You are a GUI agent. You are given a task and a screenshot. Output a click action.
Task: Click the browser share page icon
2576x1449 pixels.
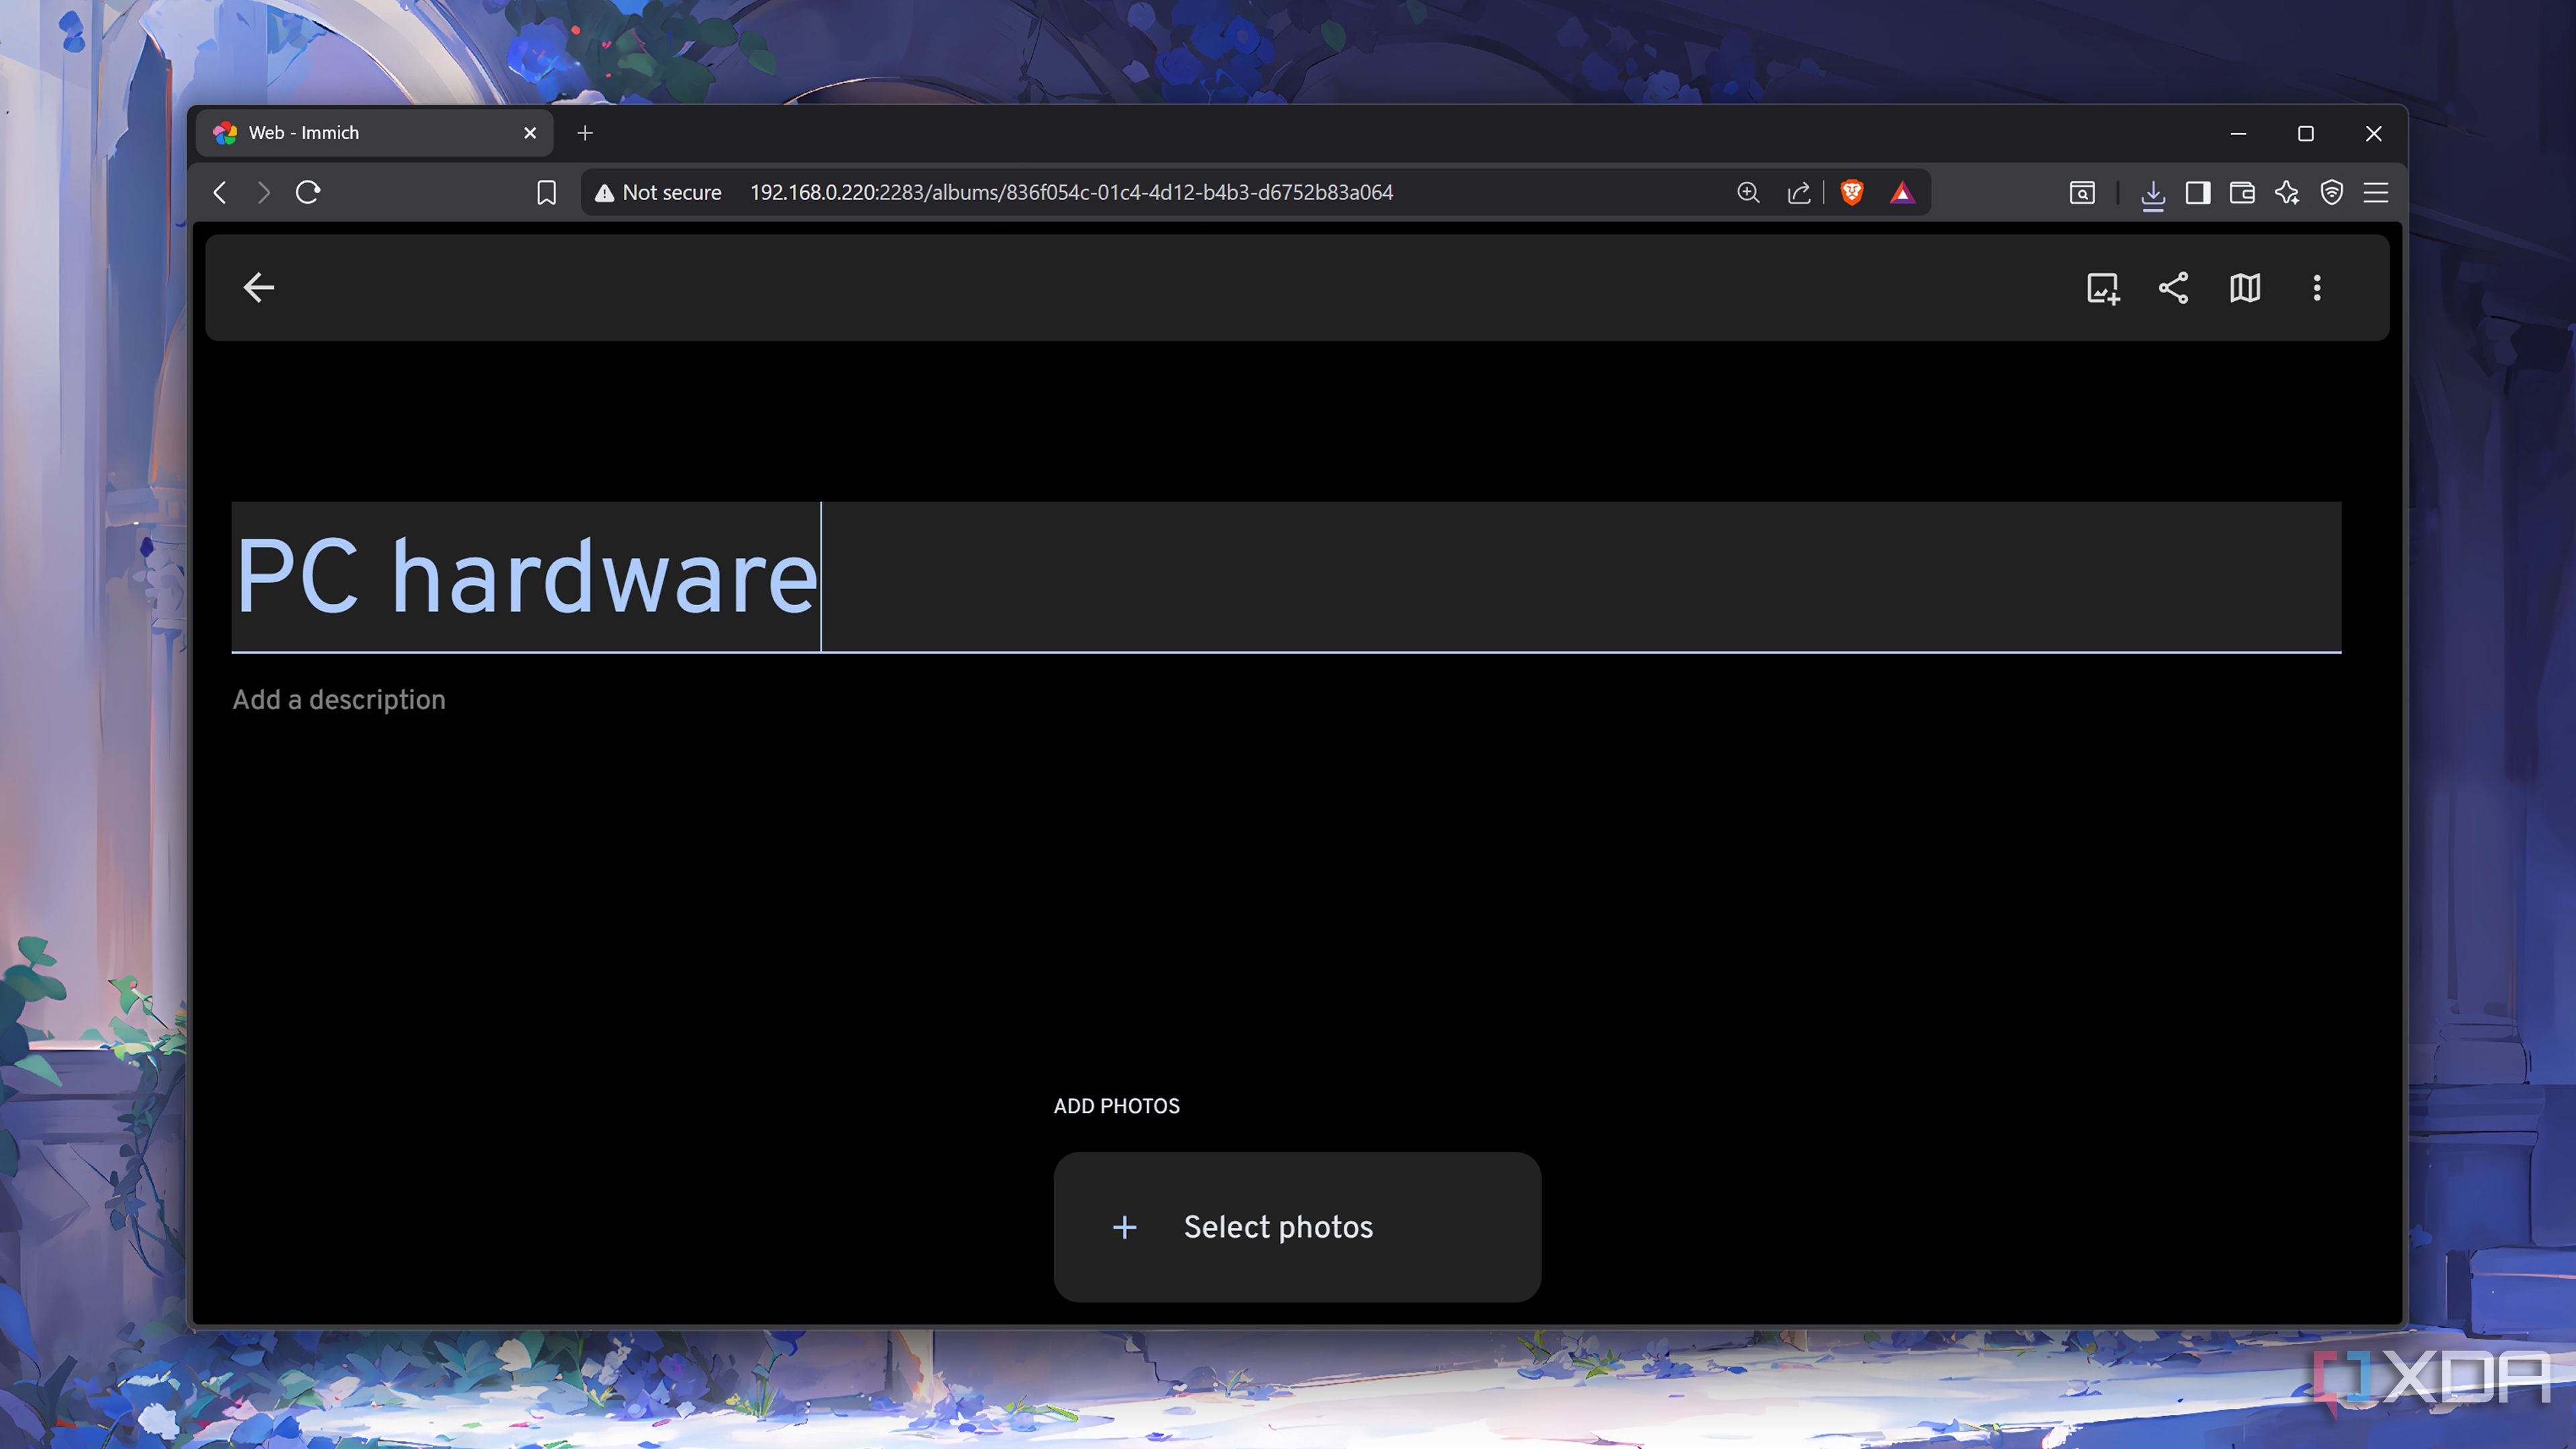1799,192
